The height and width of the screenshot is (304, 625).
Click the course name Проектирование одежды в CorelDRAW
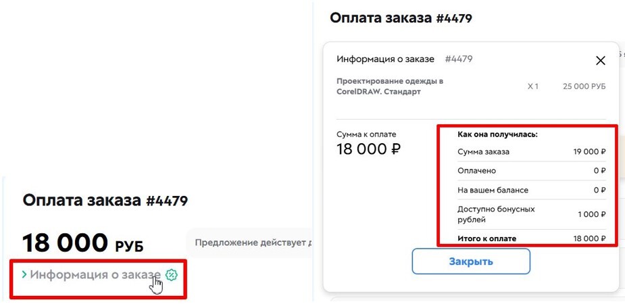click(x=390, y=86)
